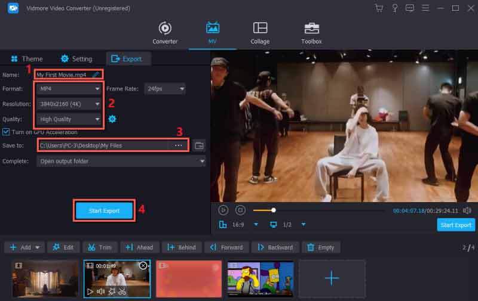Switch to the Collage tab
Image resolution: width=478 pixels, height=301 pixels.
[260, 33]
